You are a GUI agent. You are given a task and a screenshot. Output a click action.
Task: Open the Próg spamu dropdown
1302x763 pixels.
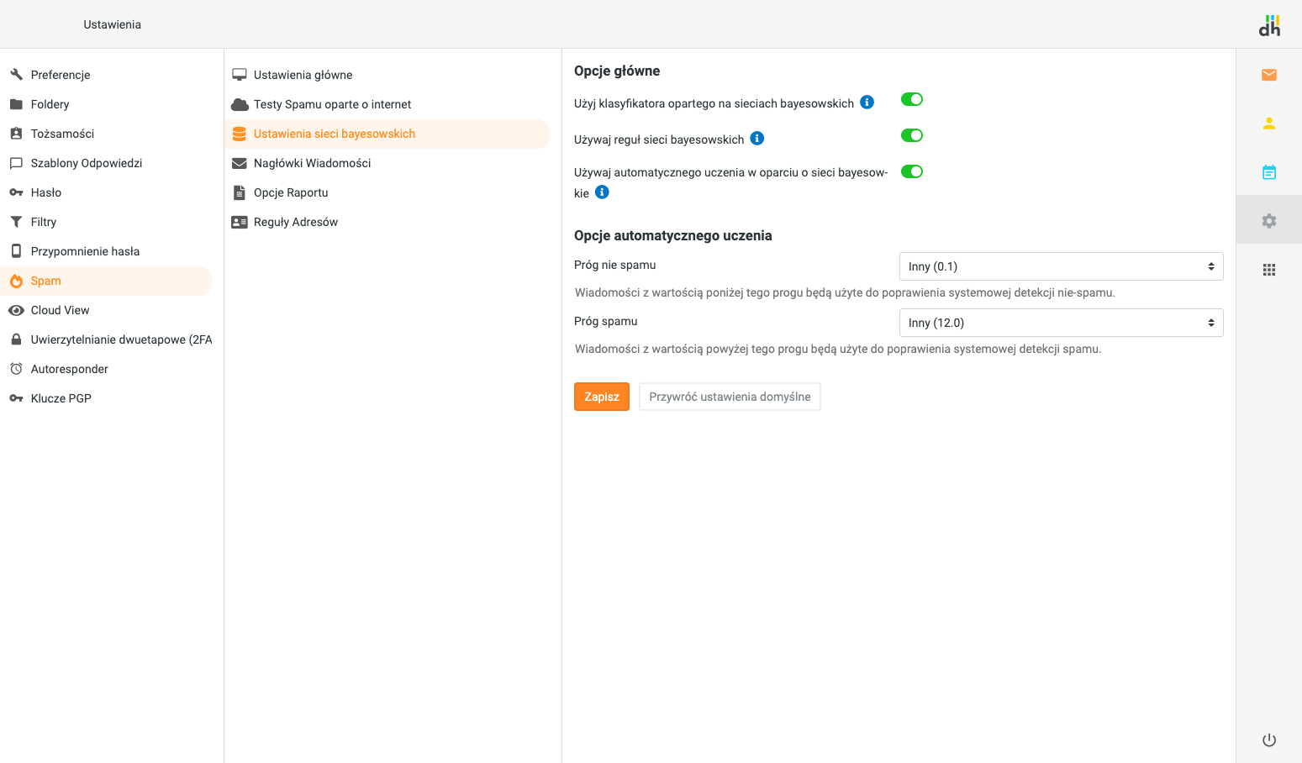pos(1061,323)
